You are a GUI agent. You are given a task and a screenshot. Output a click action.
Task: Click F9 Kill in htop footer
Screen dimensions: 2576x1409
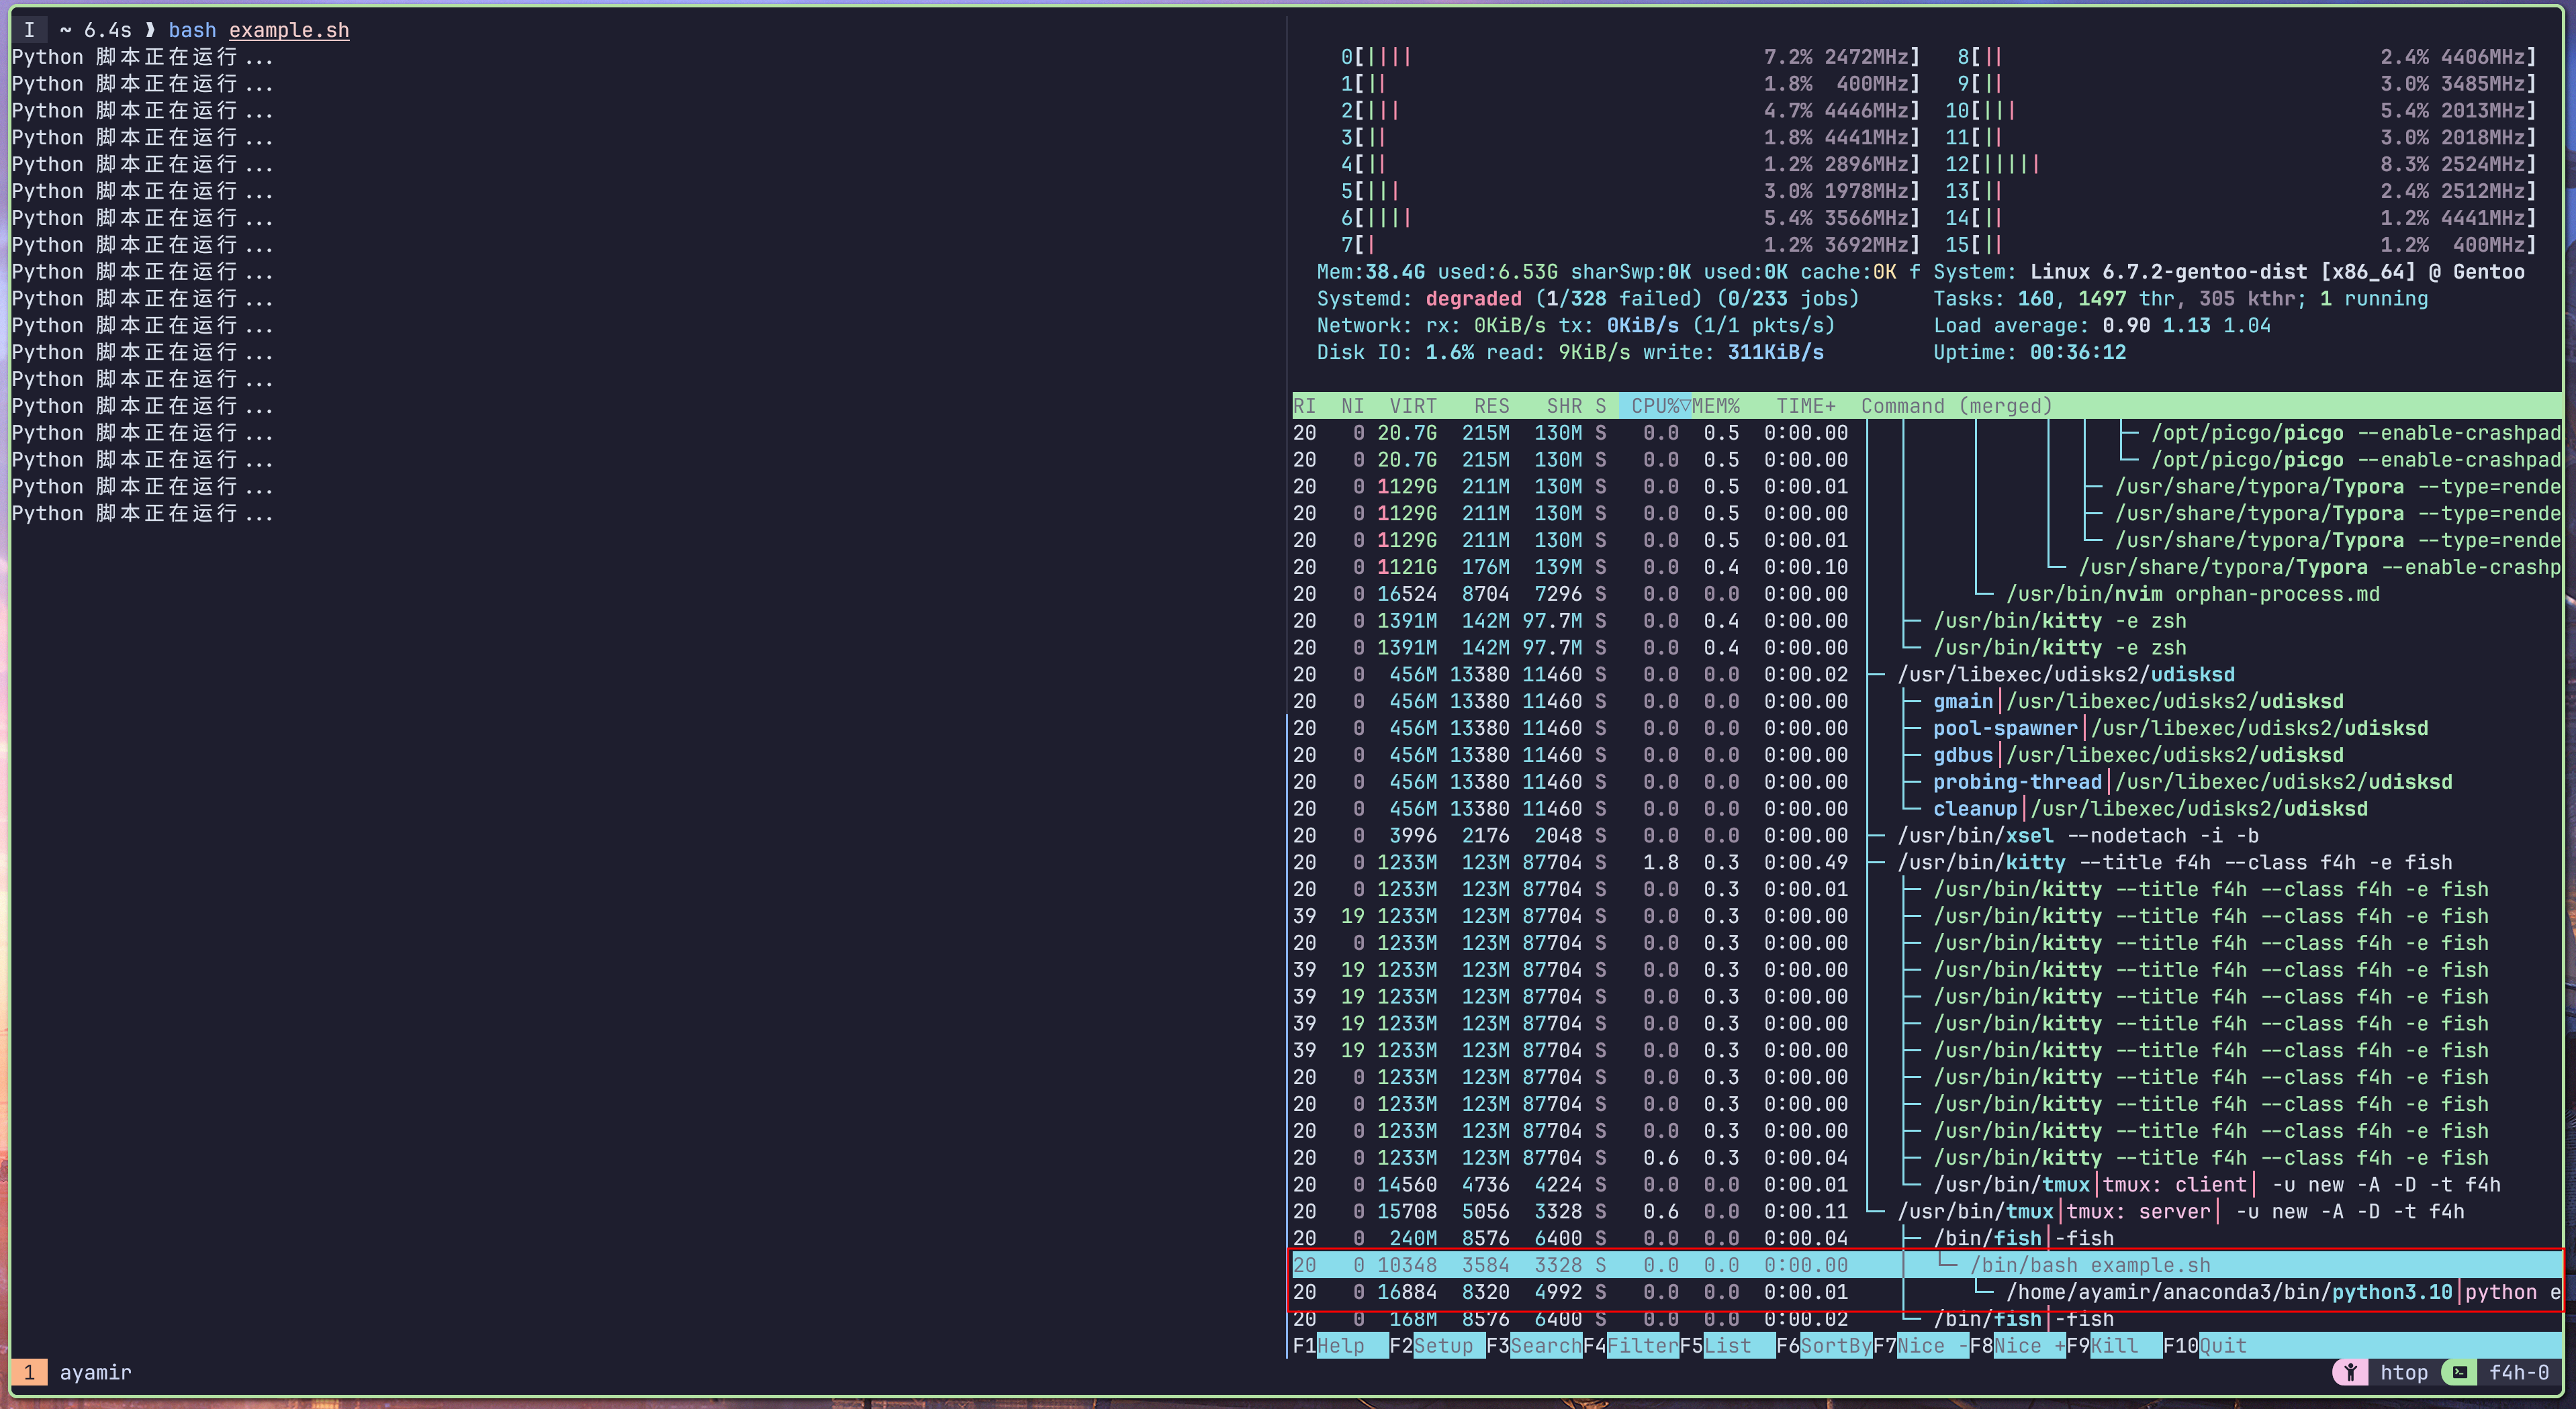2114,1345
